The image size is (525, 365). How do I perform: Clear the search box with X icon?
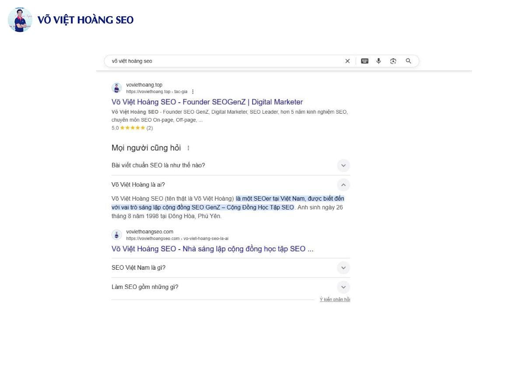tap(347, 61)
